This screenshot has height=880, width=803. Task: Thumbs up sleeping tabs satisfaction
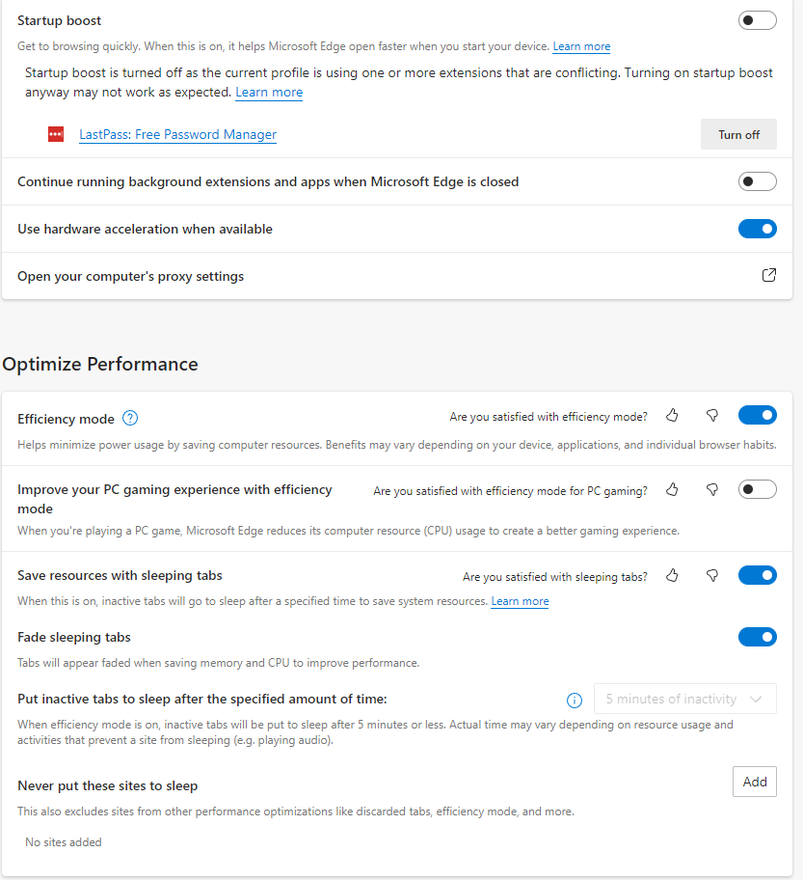coord(673,575)
